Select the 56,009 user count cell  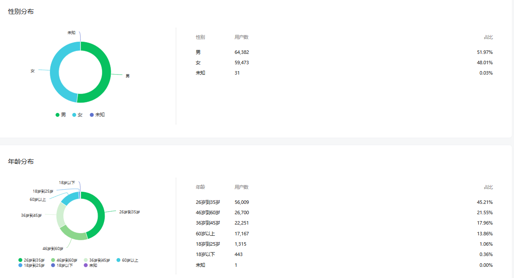(242, 202)
